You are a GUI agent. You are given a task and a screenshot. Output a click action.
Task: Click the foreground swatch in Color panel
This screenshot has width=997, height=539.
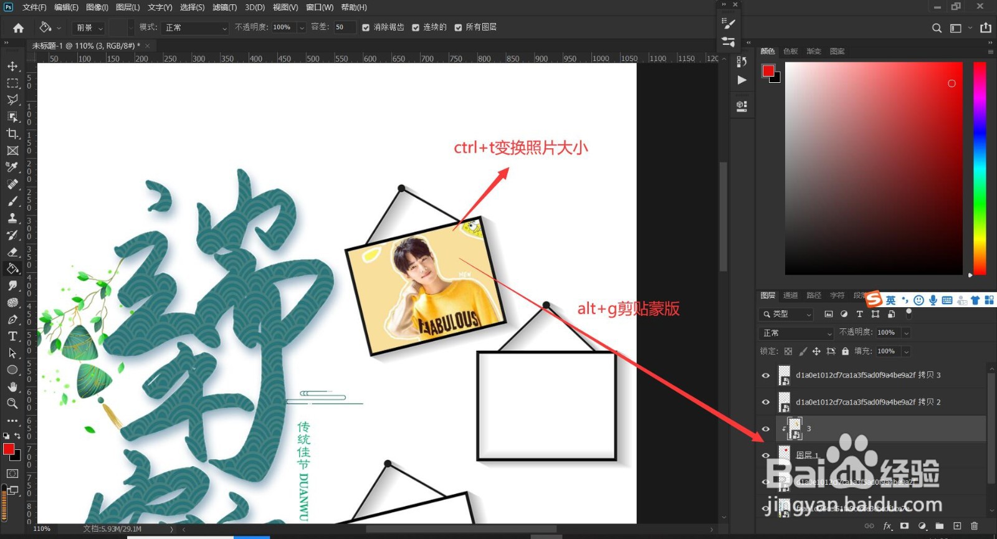click(x=768, y=70)
